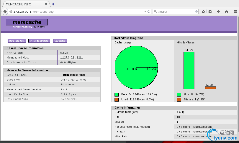Screen dimensions: 239x143
Task: Click the orange 5.3% misses bar
Action: coord(211,88)
